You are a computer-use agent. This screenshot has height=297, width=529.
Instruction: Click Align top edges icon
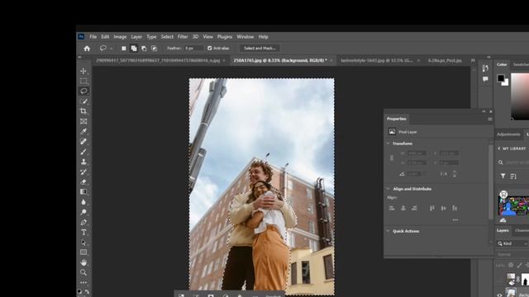(432, 208)
